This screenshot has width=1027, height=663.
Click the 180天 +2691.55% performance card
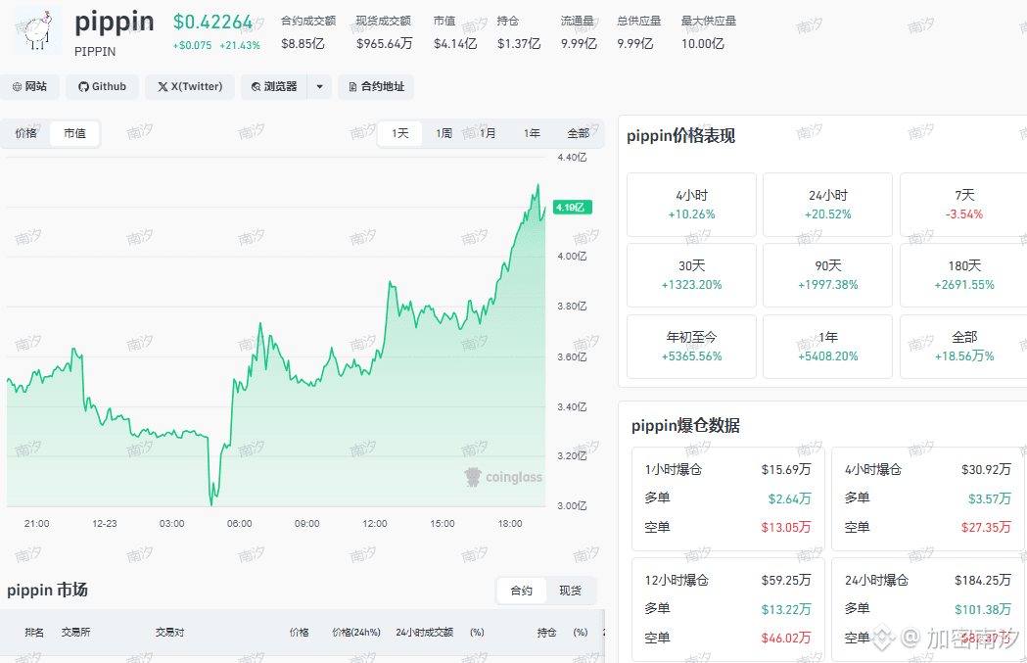963,275
